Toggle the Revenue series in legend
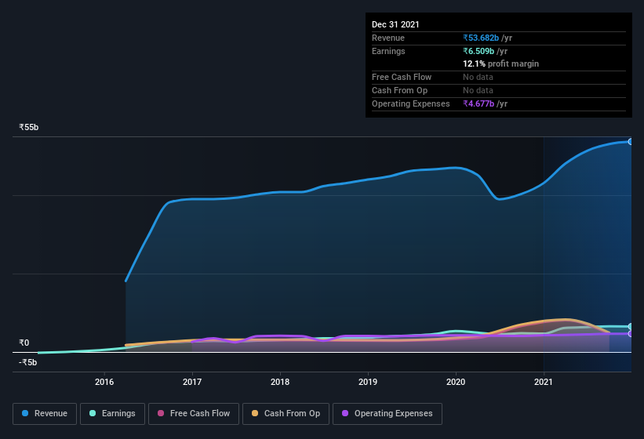Viewport: 644px width, 439px height. click(x=45, y=414)
